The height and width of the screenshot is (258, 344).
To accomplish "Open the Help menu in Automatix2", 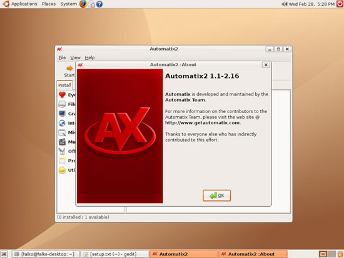I will (x=89, y=57).
